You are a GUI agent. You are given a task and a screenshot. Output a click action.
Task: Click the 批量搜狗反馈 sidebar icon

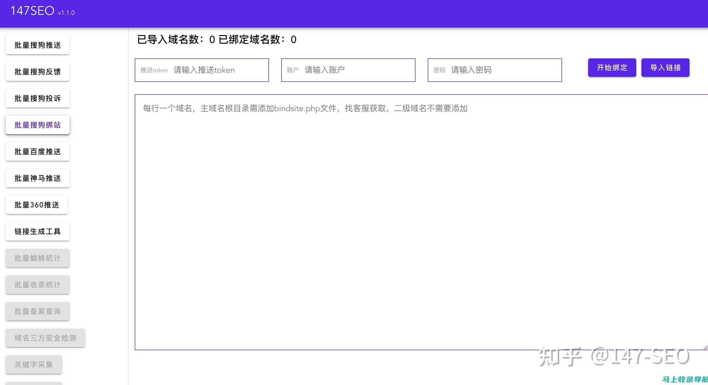coord(37,72)
